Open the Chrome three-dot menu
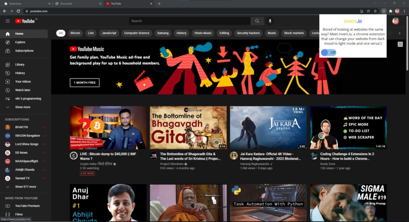 (x=404, y=11)
